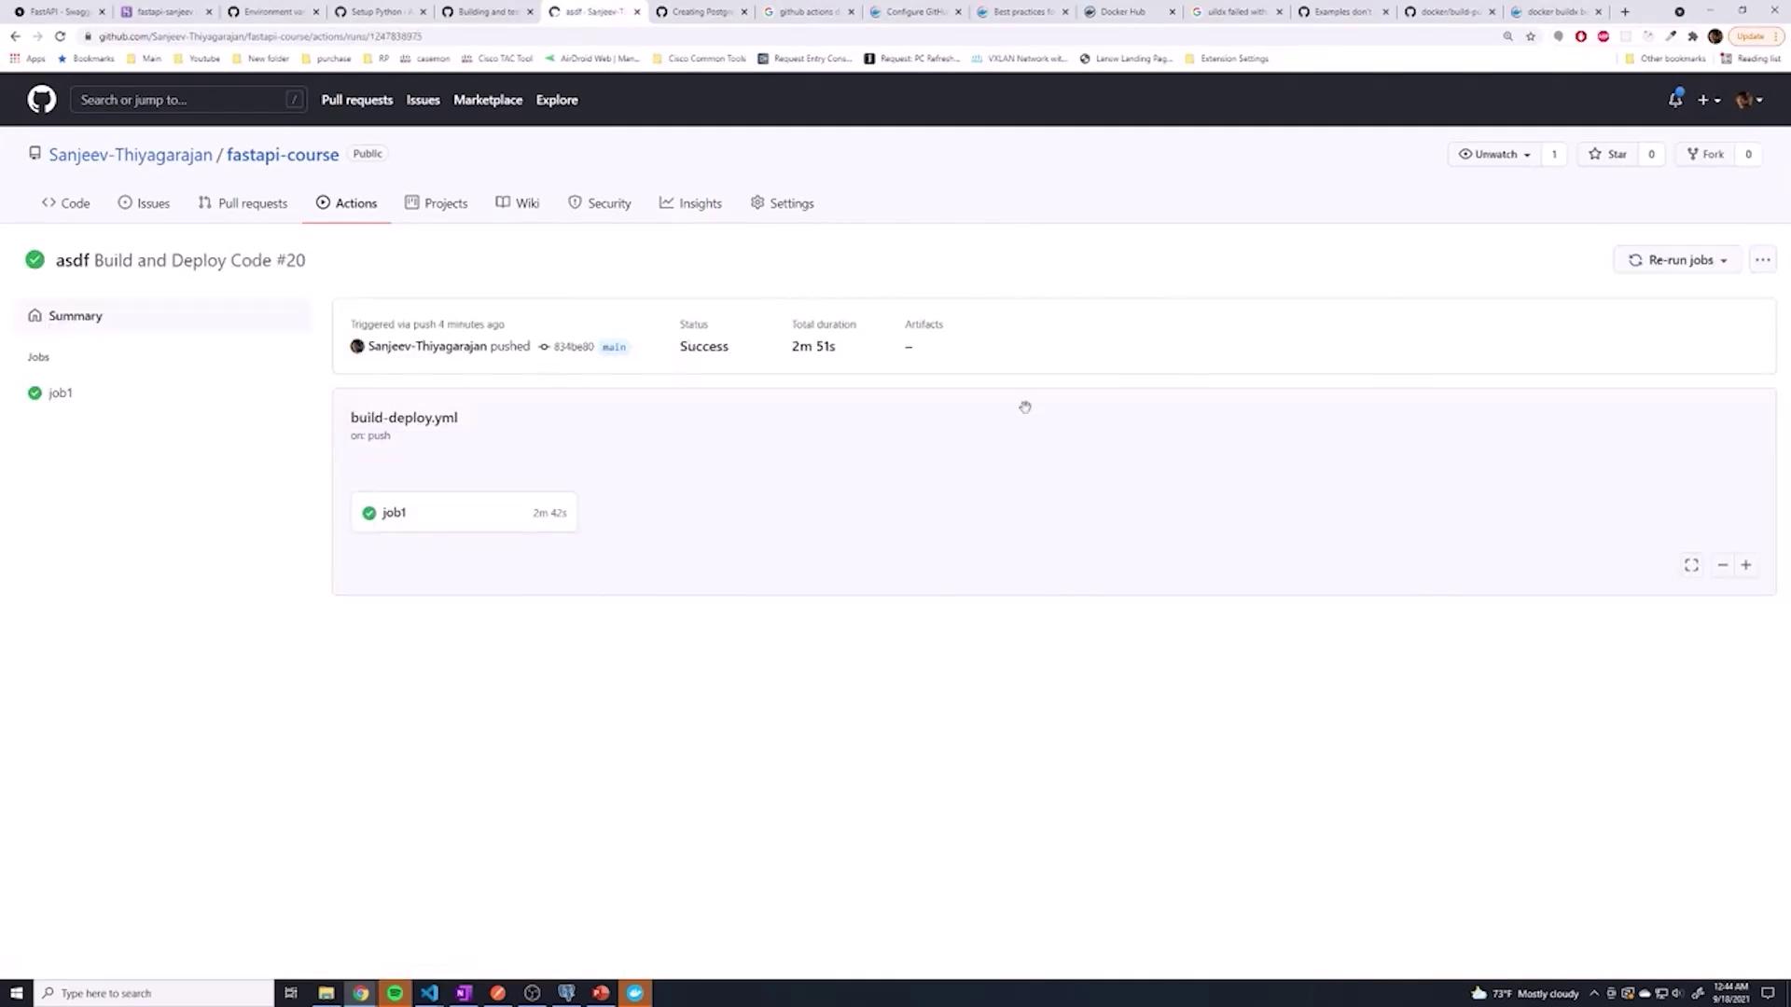Image resolution: width=1791 pixels, height=1007 pixels.
Task: Open commit 834be80 link
Action: click(x=573, y=347)
